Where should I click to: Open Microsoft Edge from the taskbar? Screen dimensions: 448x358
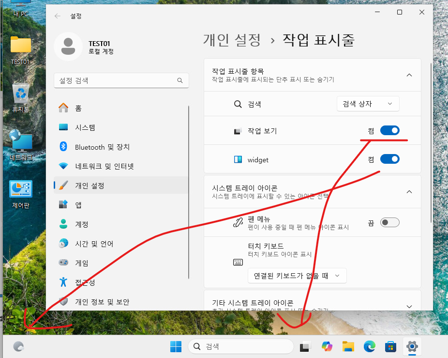pos(370,346)
